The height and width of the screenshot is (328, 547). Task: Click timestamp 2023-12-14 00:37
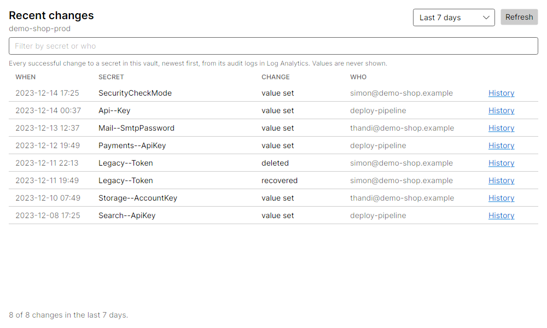click(x=48, y=110)
